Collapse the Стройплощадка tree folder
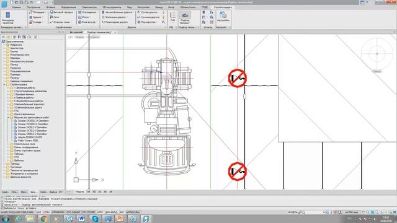 (4, 84)
